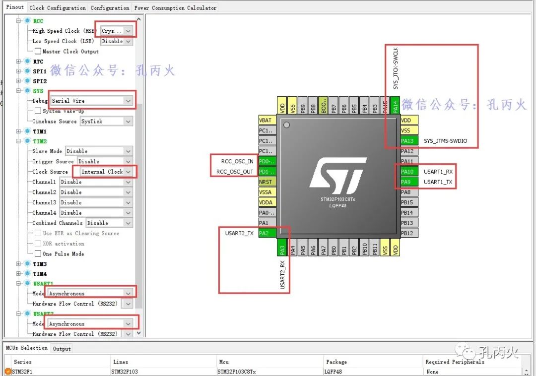Screen dimensions: 536x376
Task: Expand the TIM3 tree node
Action: pos(18,263)
